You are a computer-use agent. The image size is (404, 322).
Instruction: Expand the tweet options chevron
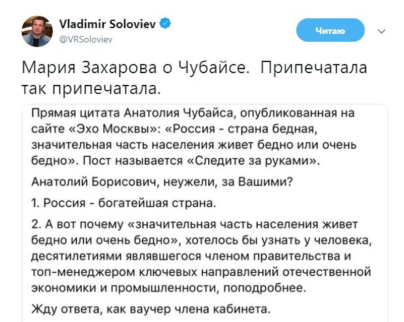382,31
